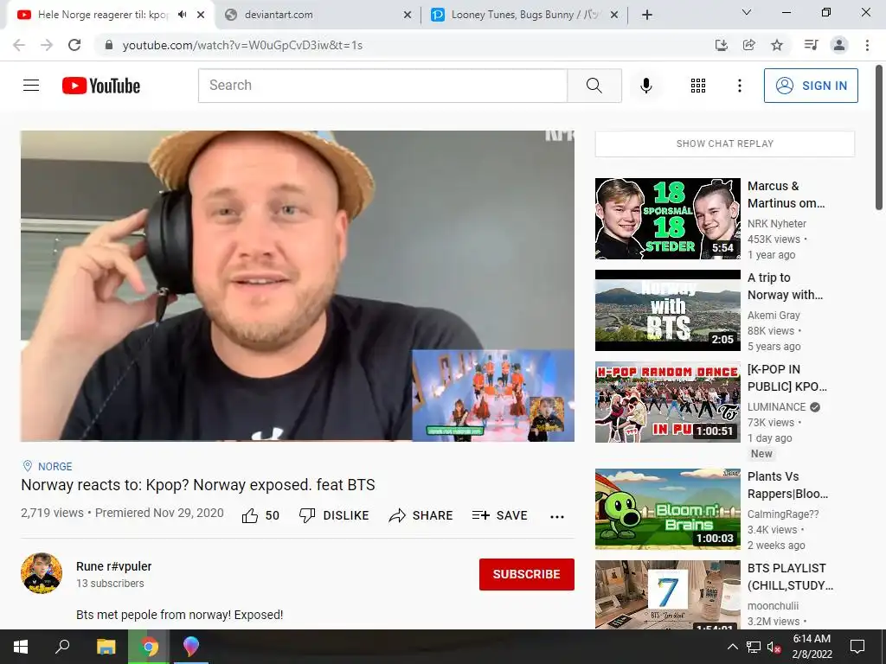Click the NRK Nyheter channel name
Image resolution: width=886 pixels, height=664 pixels.
tap(777, 224)
